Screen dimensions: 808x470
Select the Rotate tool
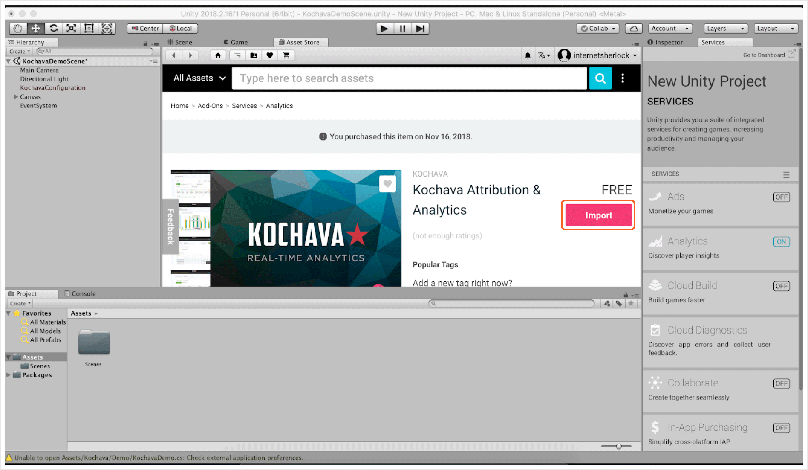point(53,29)
